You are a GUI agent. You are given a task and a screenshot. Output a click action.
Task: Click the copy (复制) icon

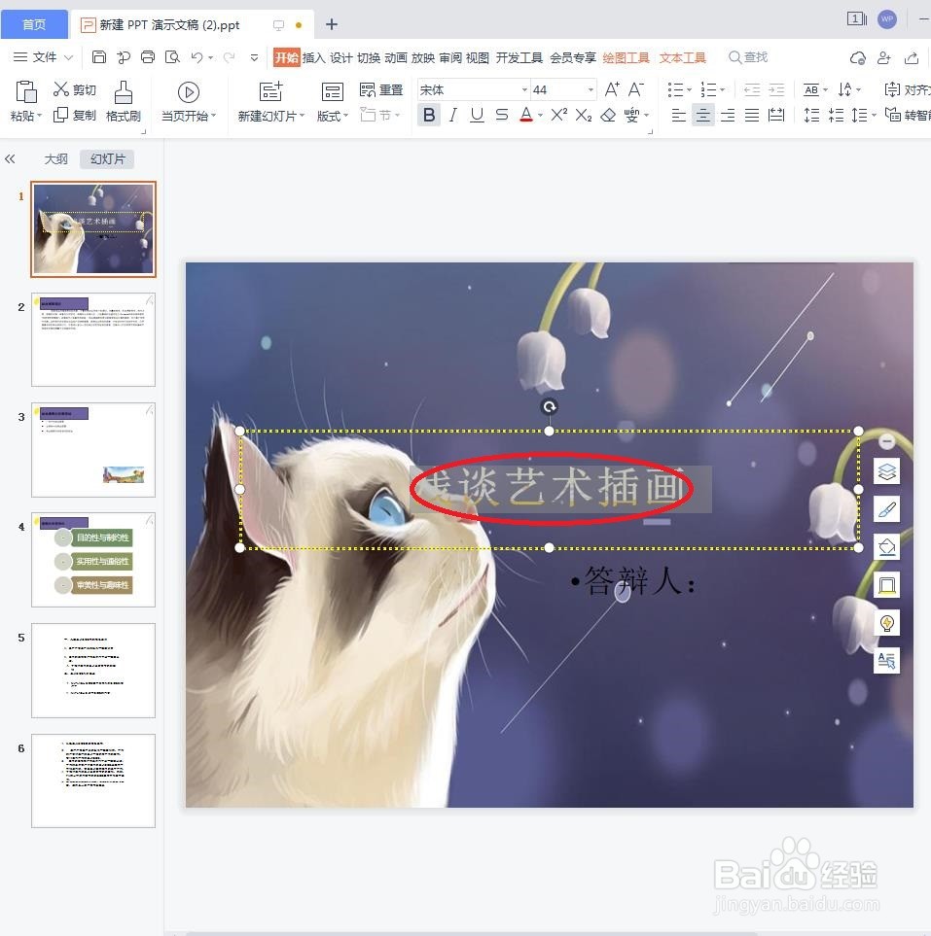point(60,115)
